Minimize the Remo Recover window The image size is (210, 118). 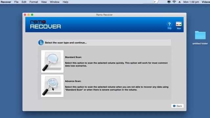coord(29,15)
